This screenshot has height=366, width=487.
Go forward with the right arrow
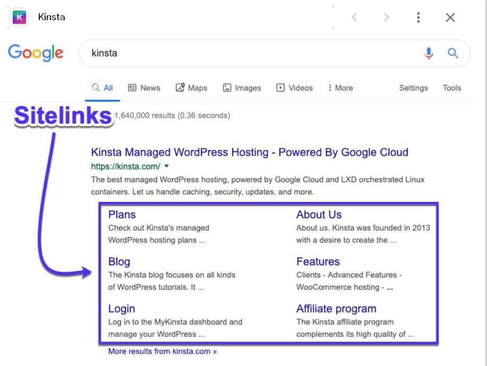coord(386,17)
